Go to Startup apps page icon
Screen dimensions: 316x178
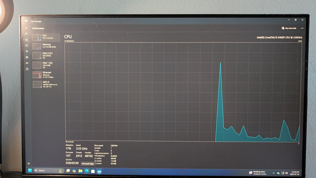(x=27, y=51)
